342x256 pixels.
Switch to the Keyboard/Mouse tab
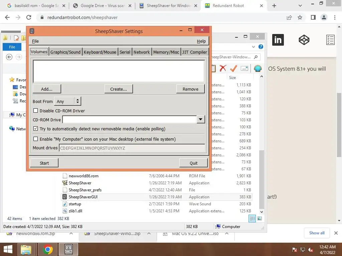[100, 52]
